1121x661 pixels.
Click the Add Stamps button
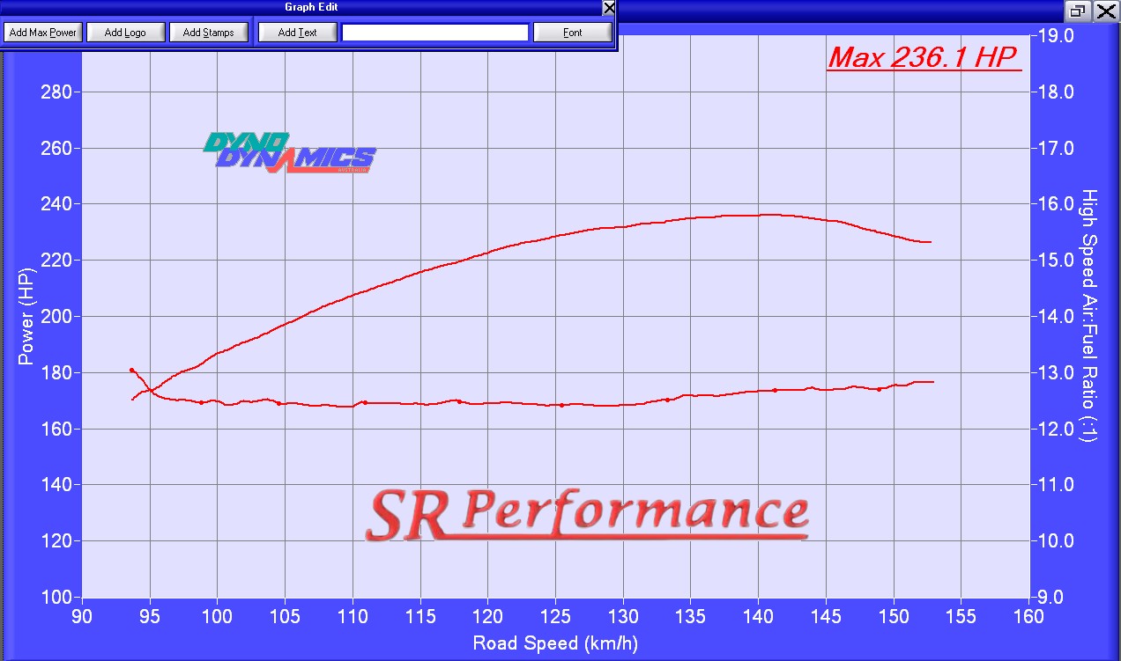click(x=209, y=33)
